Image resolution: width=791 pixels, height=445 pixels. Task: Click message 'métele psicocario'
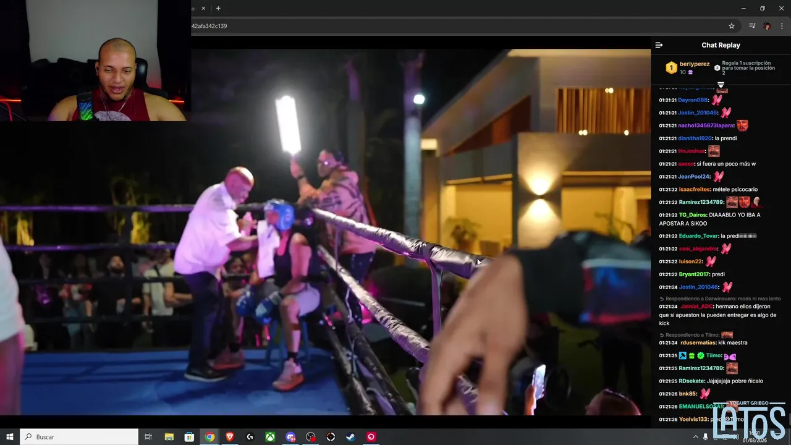pos(735,189)
